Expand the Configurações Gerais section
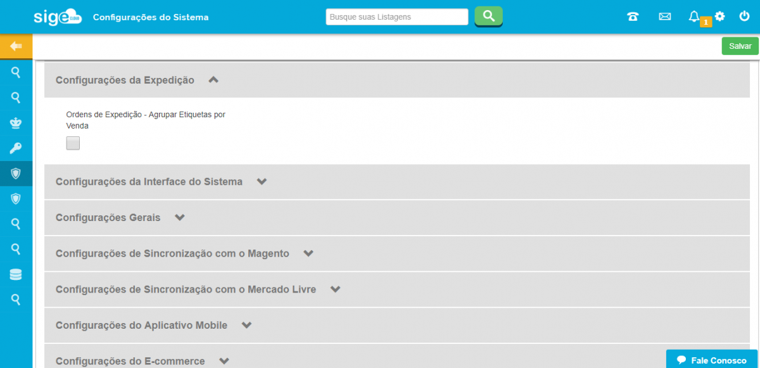The height and width of the screenshot is (368, 760). pos(397,217)
